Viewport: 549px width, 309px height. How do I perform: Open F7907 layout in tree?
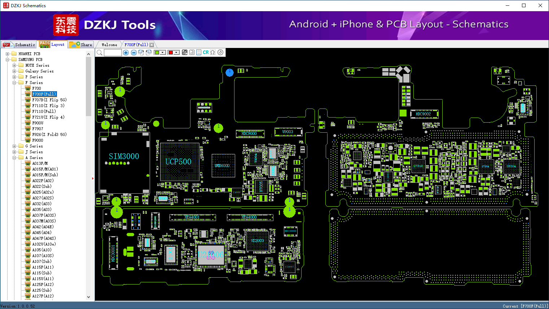pos(38,129)
